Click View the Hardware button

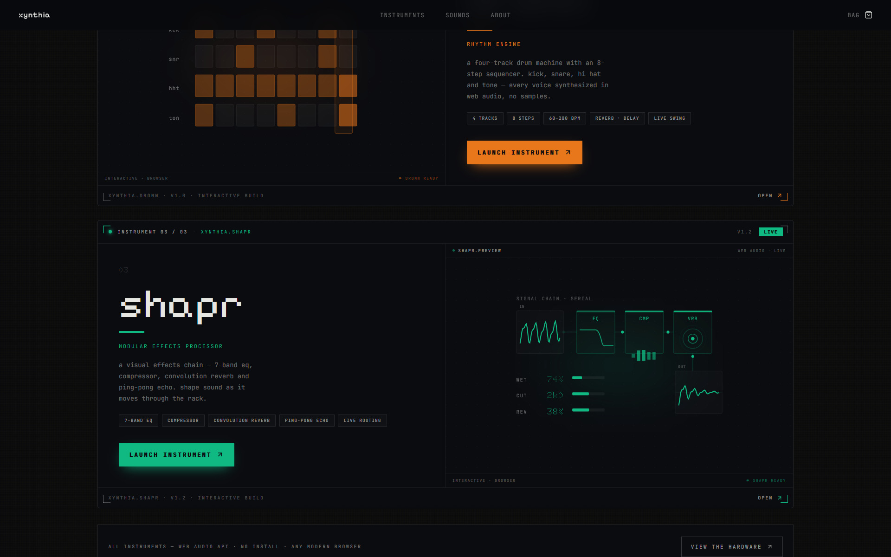(732, 547)
